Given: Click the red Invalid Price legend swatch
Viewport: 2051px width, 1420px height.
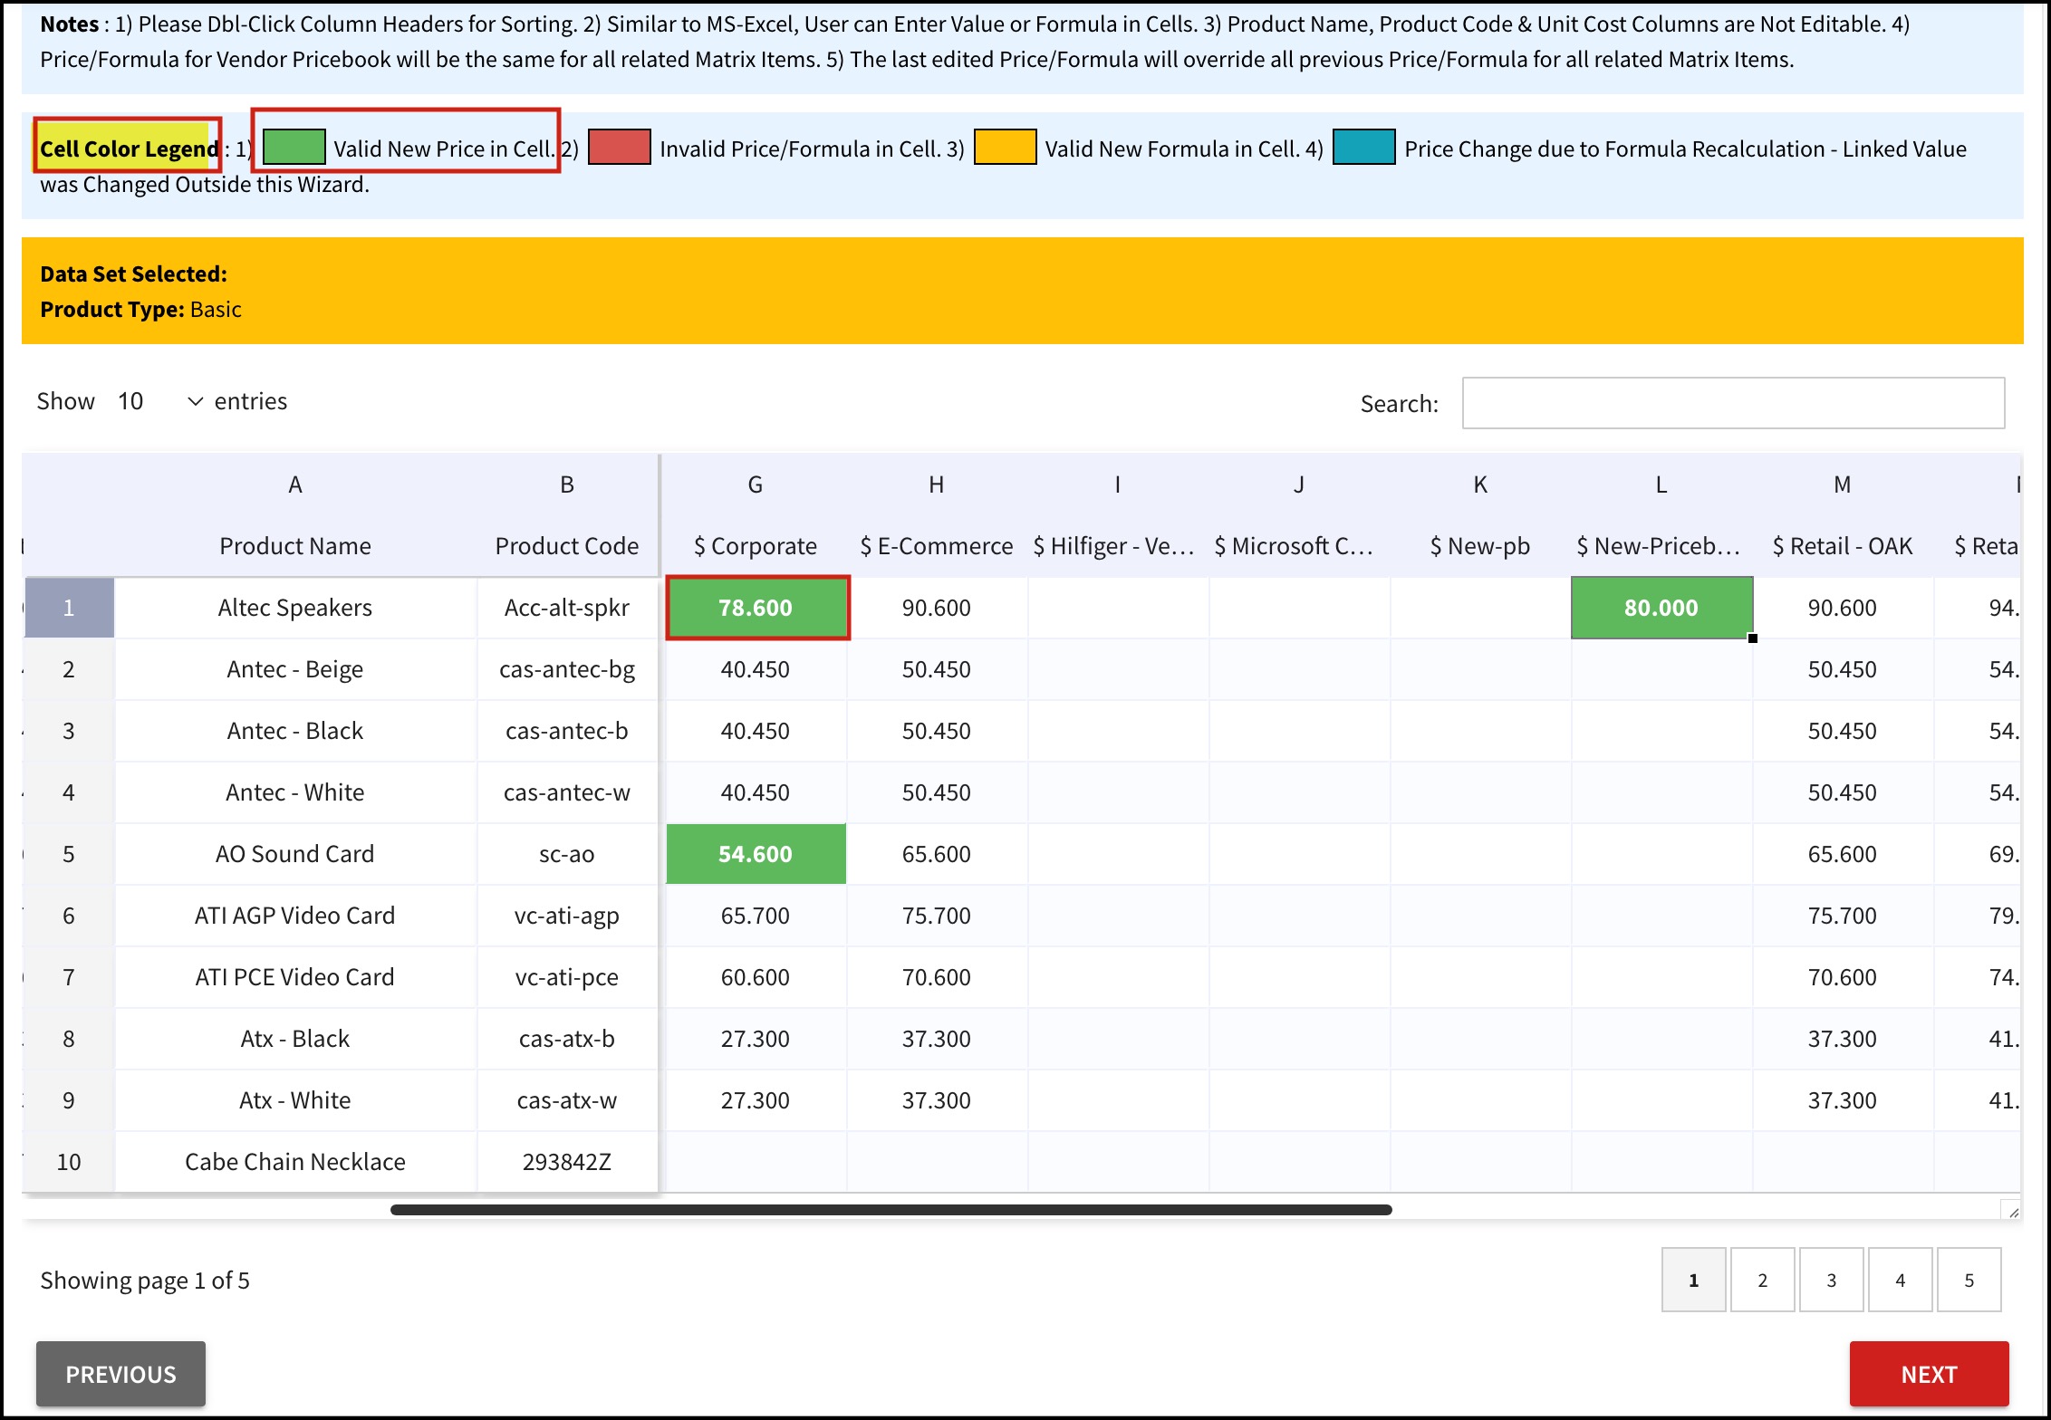Looking at the screenshot, I should [x=620, y=147].
